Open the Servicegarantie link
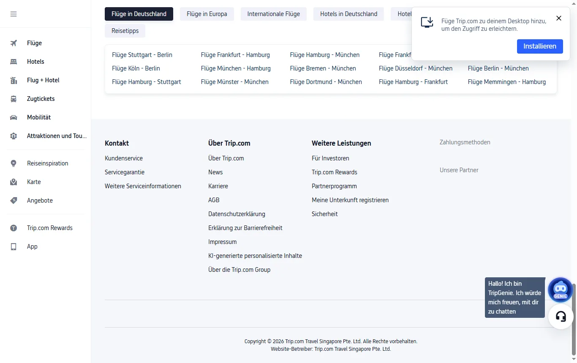The height and width of the screenshot is (363, 577). pos(125,172)
